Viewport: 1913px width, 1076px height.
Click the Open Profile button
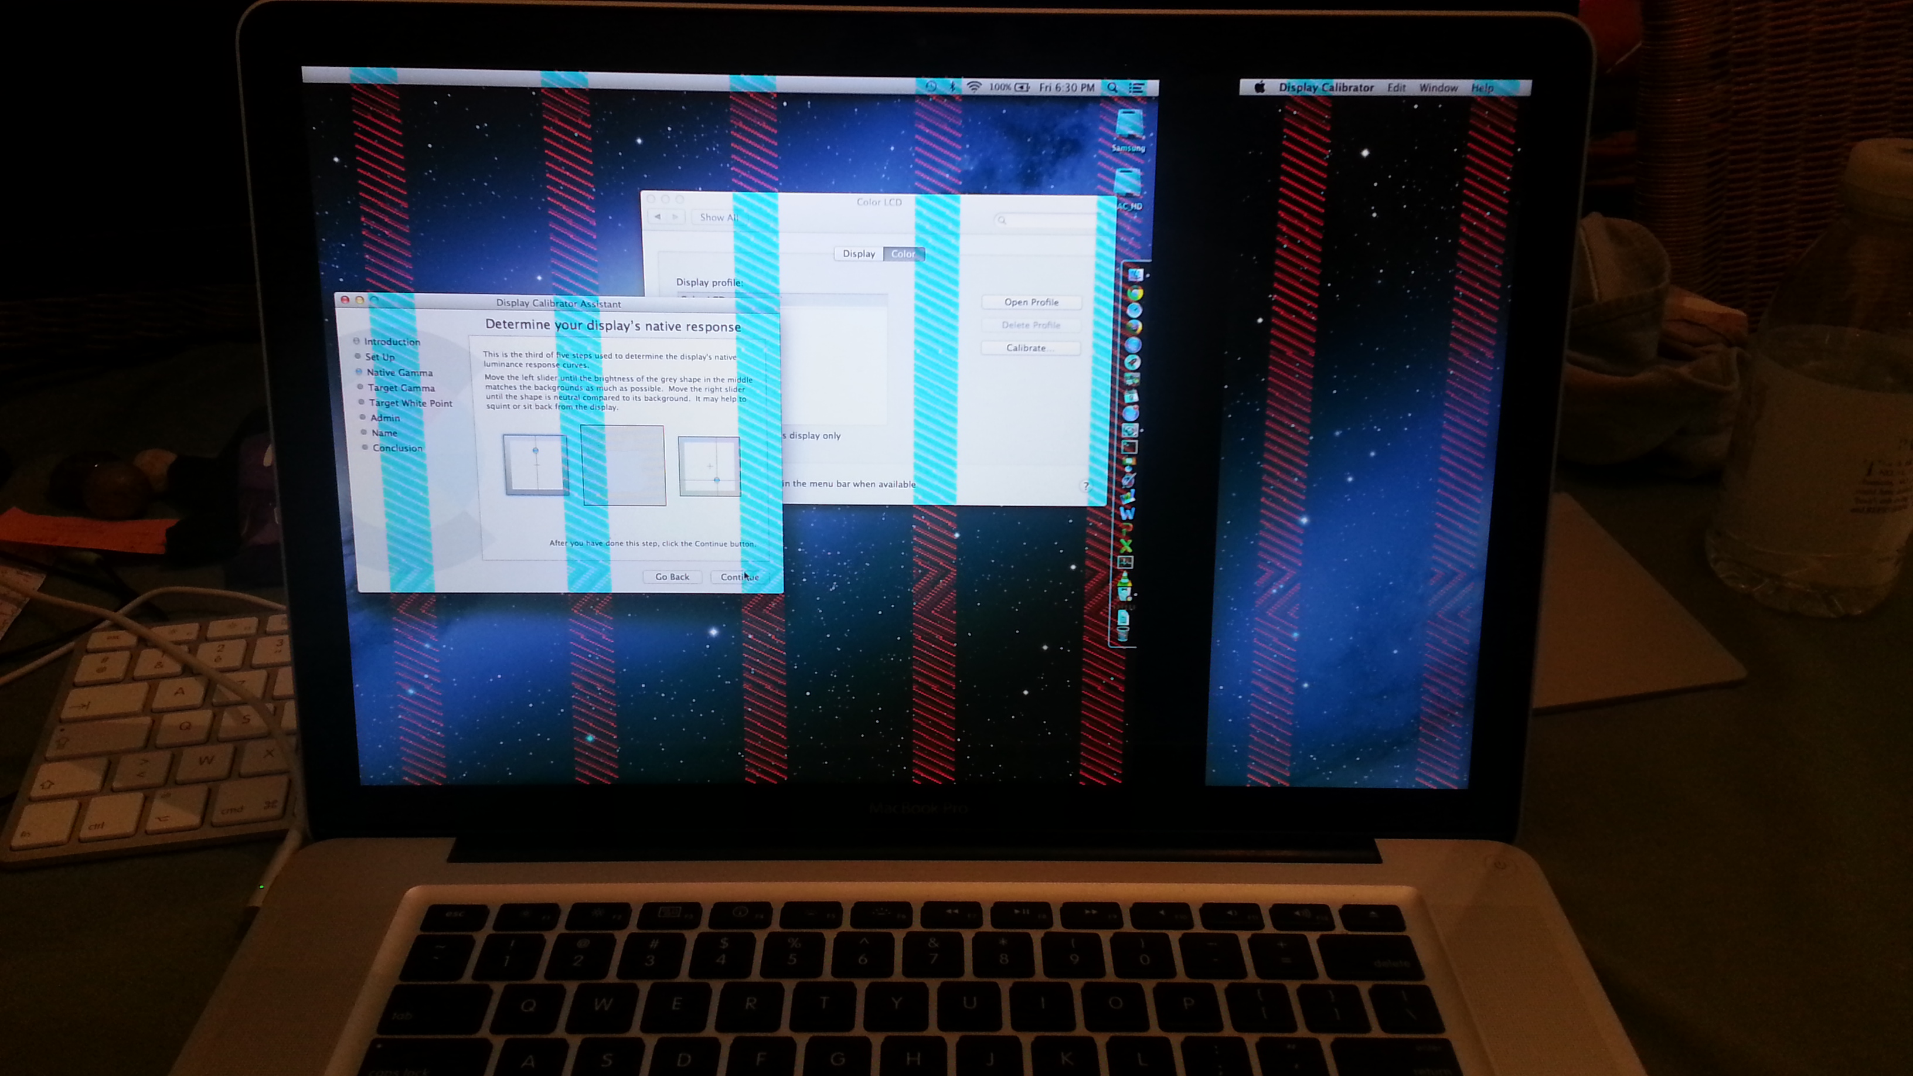coord(1031,302)
